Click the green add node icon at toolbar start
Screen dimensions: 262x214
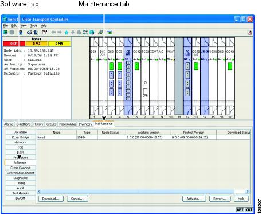(6, 32)
